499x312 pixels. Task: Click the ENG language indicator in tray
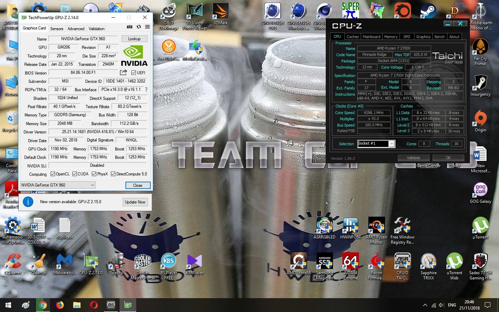[x=452, y=305]
